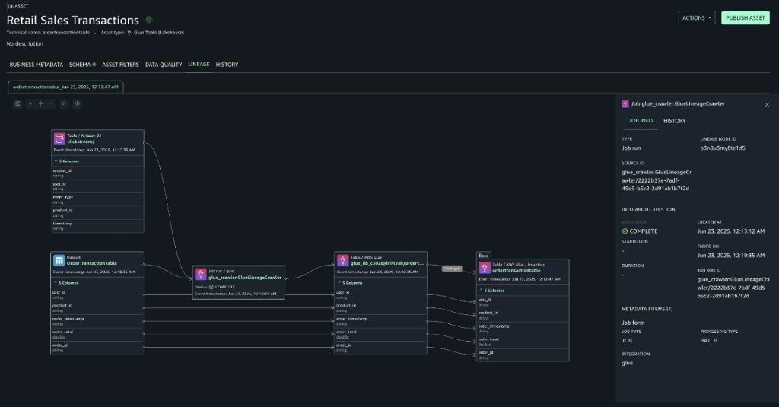The height and width of the screenshot is (407, 779).
Task: Click the Source ID value in Job Info
Action: [657, 180]
